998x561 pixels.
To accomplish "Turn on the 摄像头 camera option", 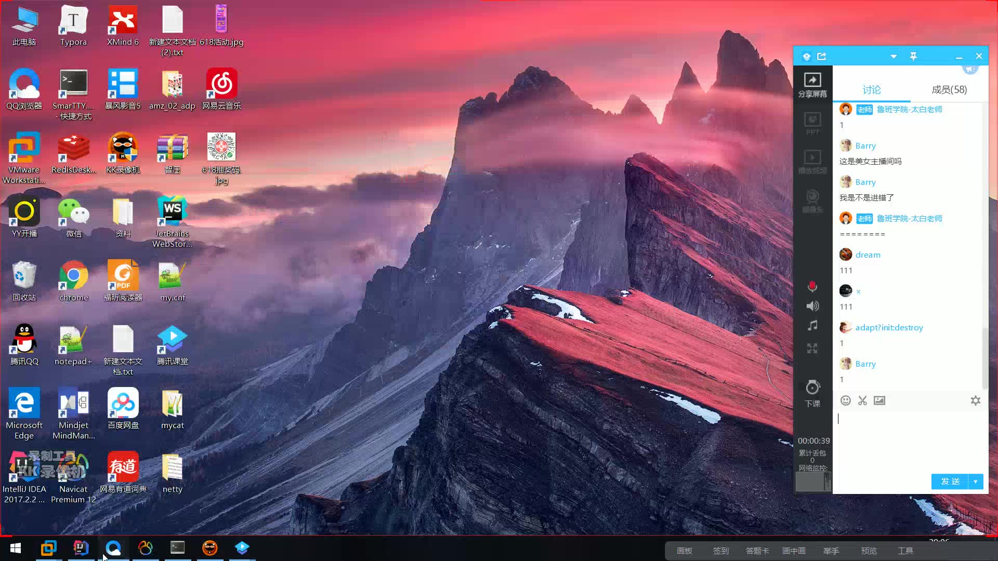I will [x=812, y=201].
